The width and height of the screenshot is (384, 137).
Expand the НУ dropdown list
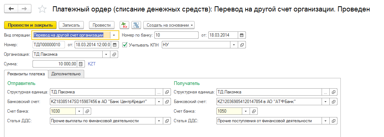point(234,45)
